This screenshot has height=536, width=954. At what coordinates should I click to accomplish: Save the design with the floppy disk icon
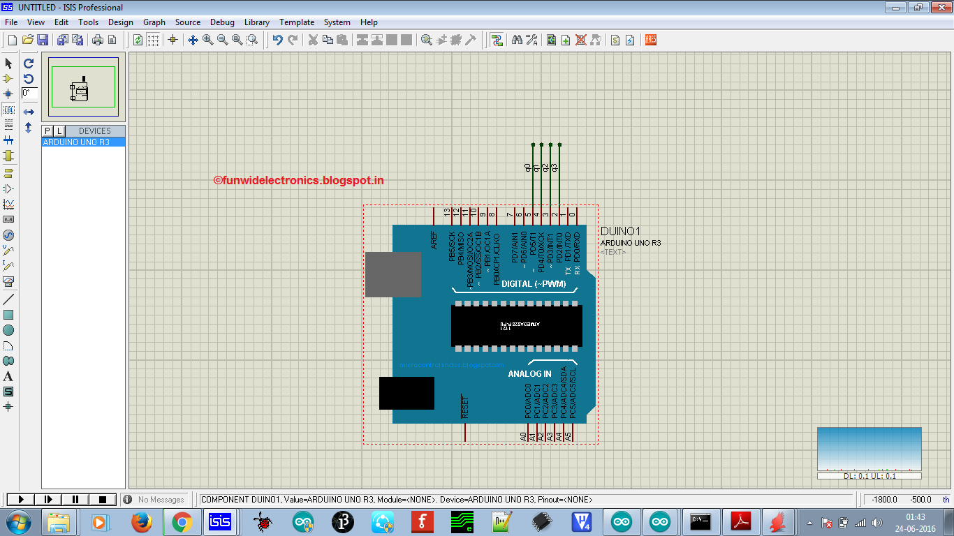(x=43, y=40)
